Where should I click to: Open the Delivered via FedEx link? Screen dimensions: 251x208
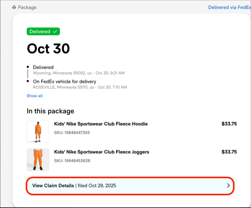pos(229,7)
